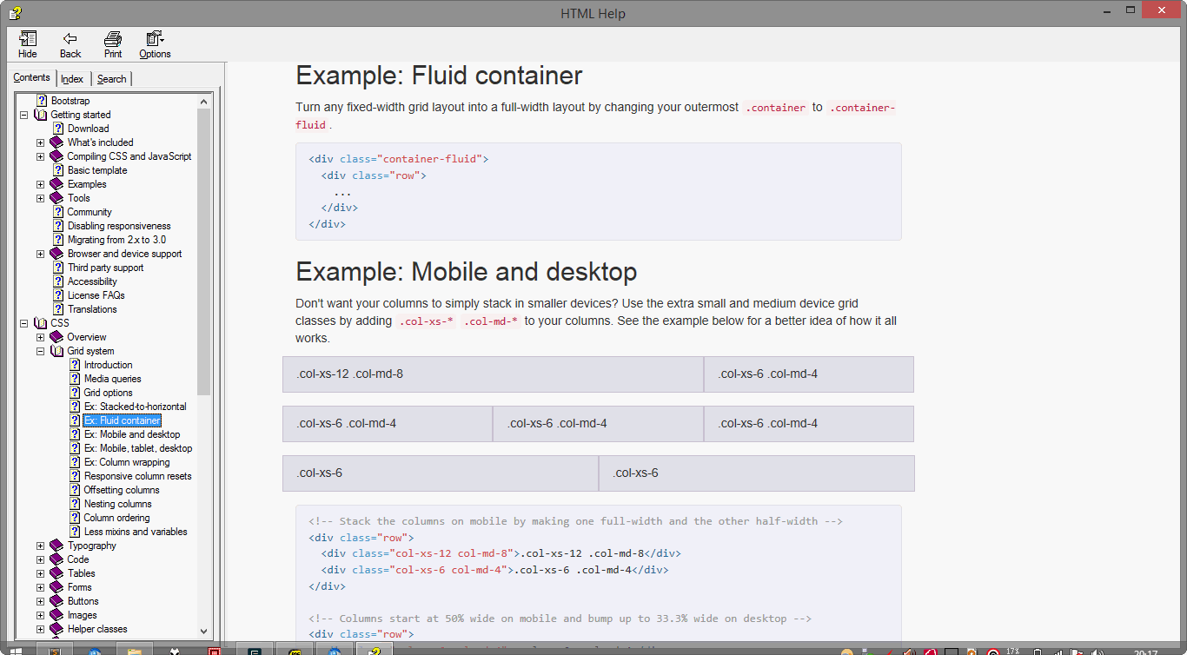
Task: Click the Helper classes purple book icon
Action: [56, 629]
